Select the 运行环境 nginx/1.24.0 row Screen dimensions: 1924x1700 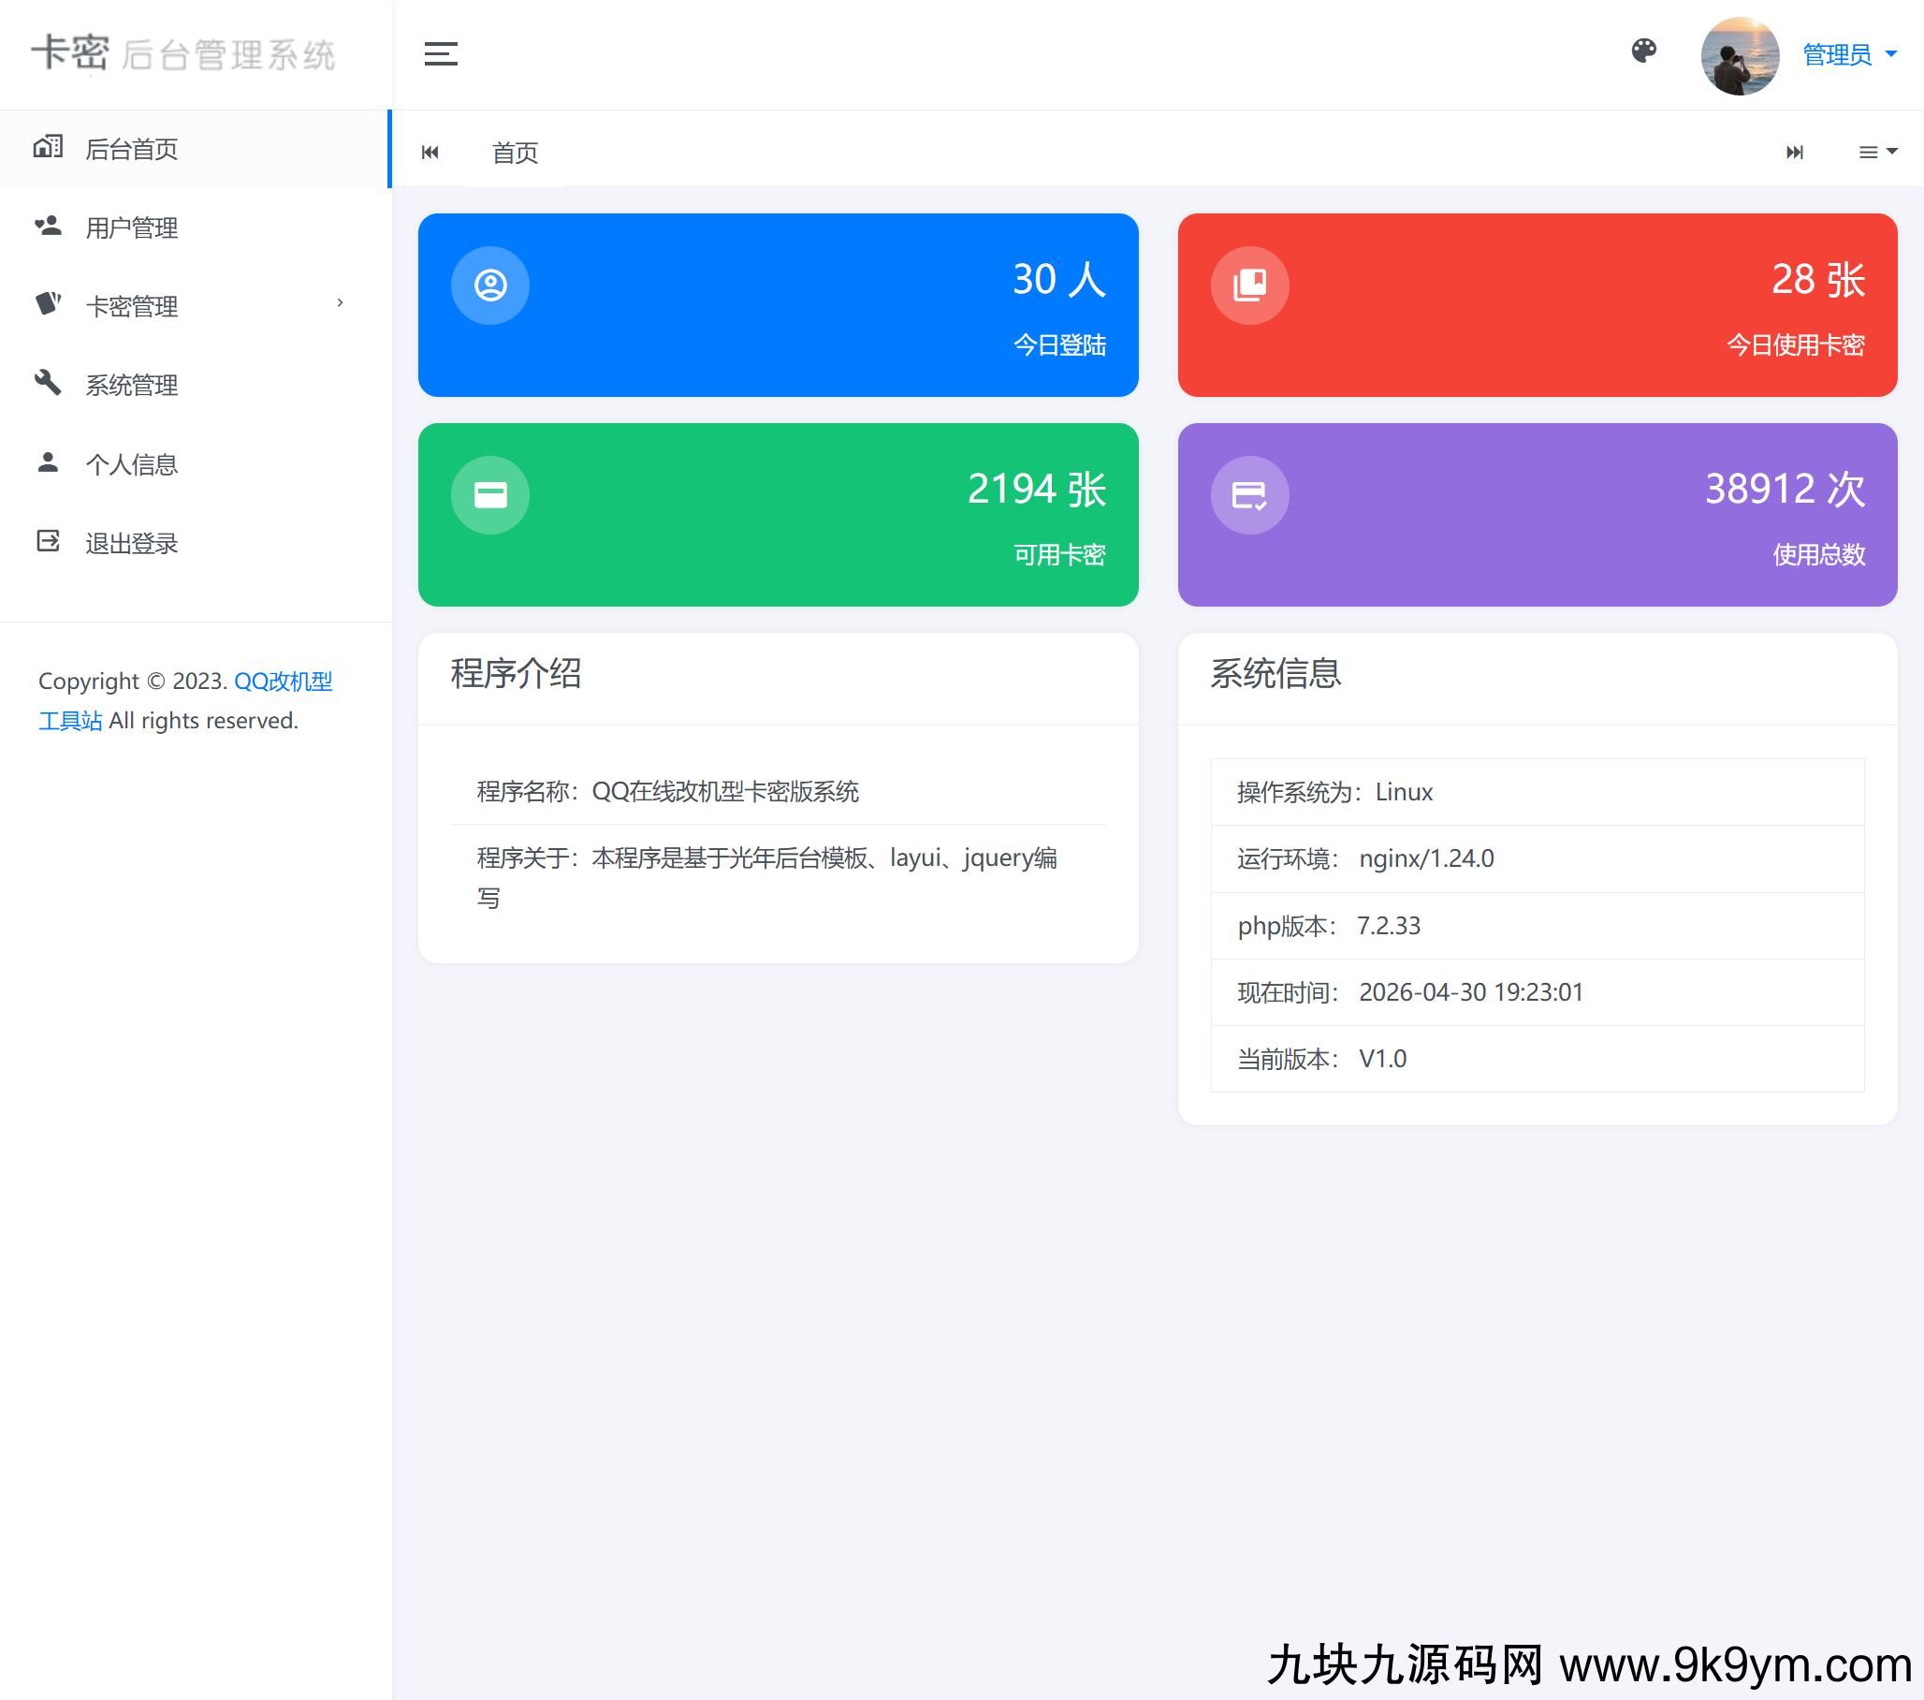click(1538, 859)
